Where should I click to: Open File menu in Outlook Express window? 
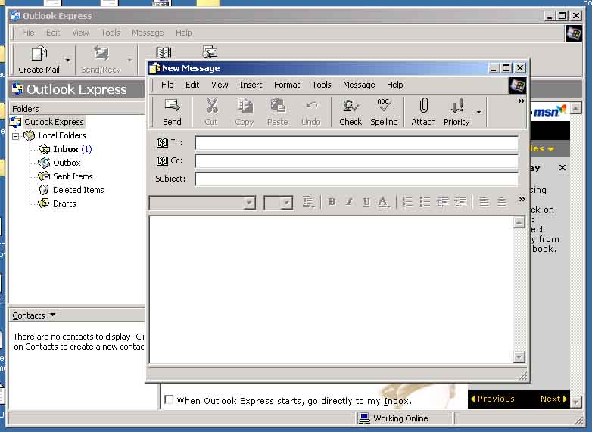[x=28, y=33]
